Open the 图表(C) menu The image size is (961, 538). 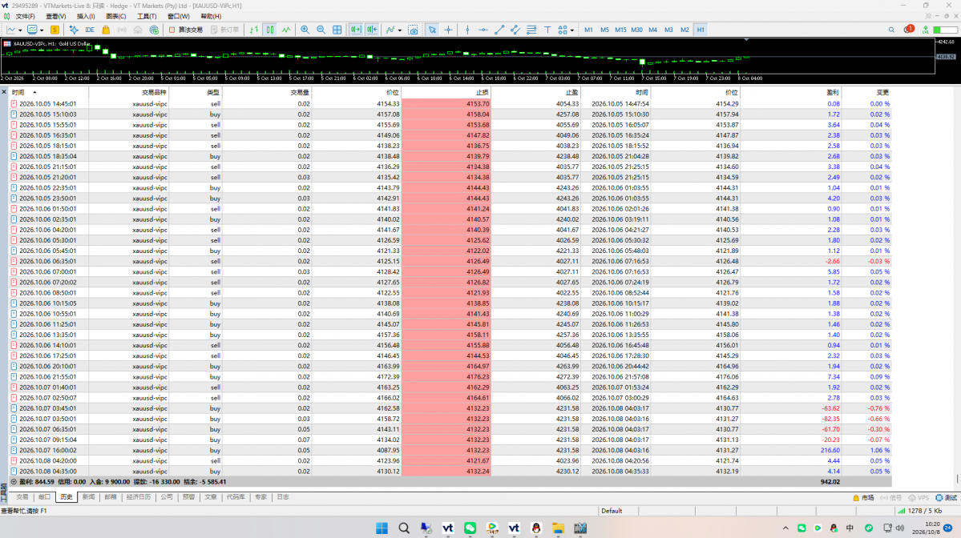coord(116,17)
